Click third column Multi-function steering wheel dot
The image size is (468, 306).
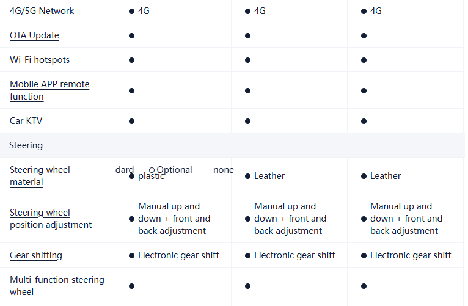[364, 286]
